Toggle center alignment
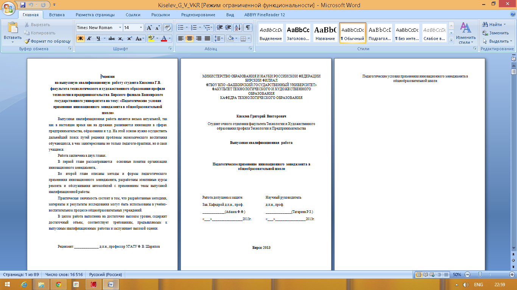Screen dimensions: 517x290 190,39
